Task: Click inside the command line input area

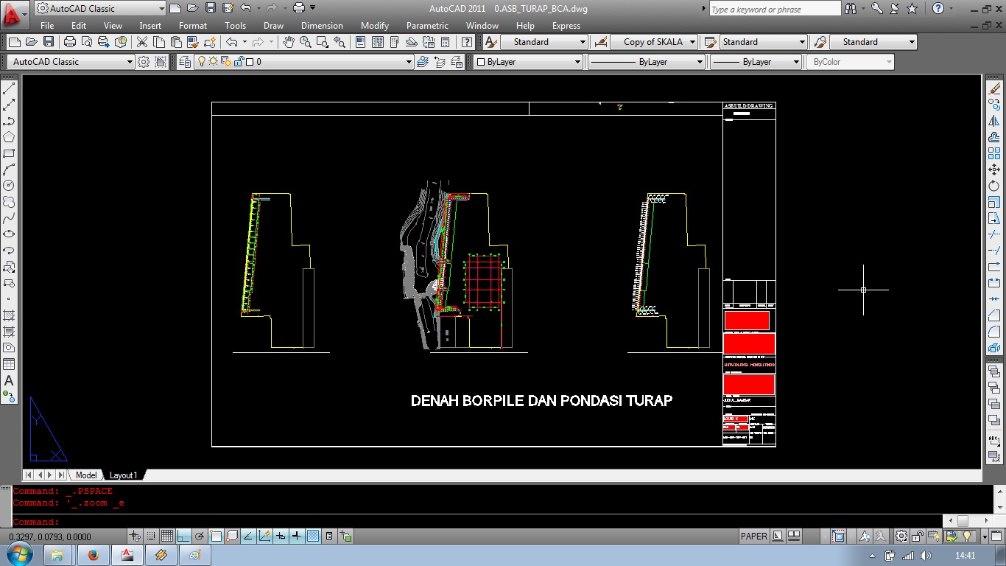Action: pos(221,521)
